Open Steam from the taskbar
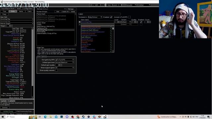This screenshot has height=119, width=212. pyautogui.click(x=83, y=117)
